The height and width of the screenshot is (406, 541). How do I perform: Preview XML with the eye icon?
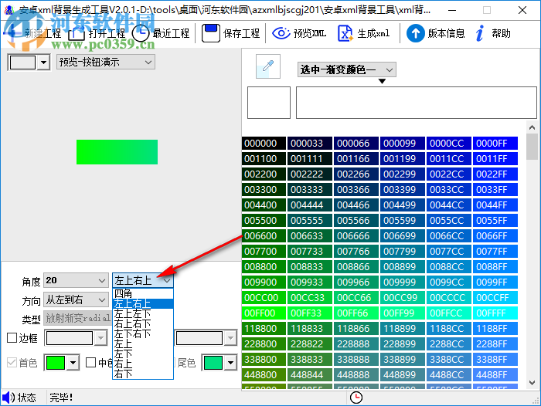(281, 33)
